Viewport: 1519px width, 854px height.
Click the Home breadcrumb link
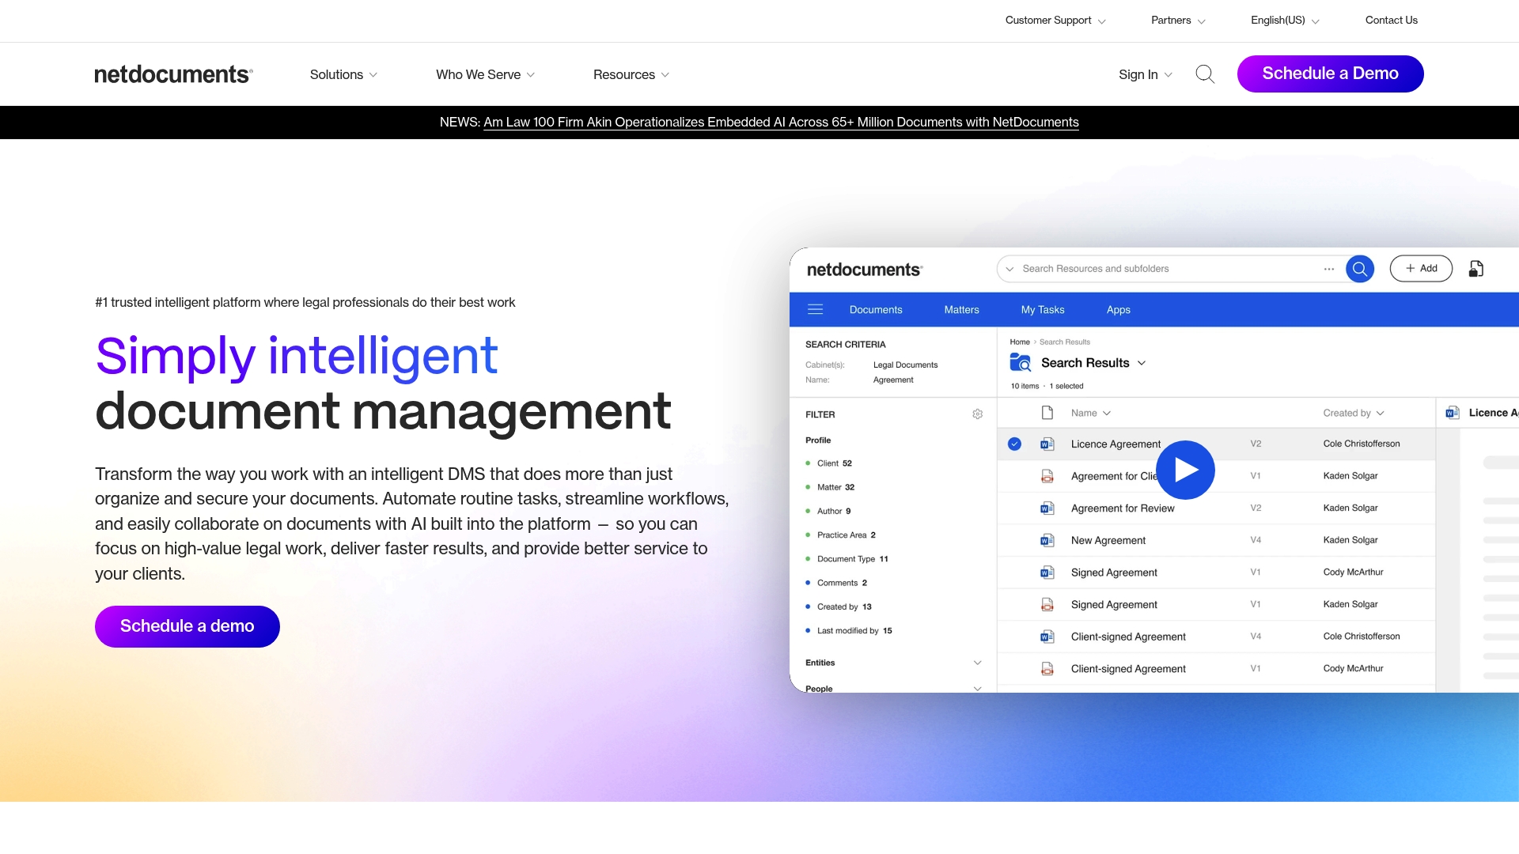click(1019, 342)
